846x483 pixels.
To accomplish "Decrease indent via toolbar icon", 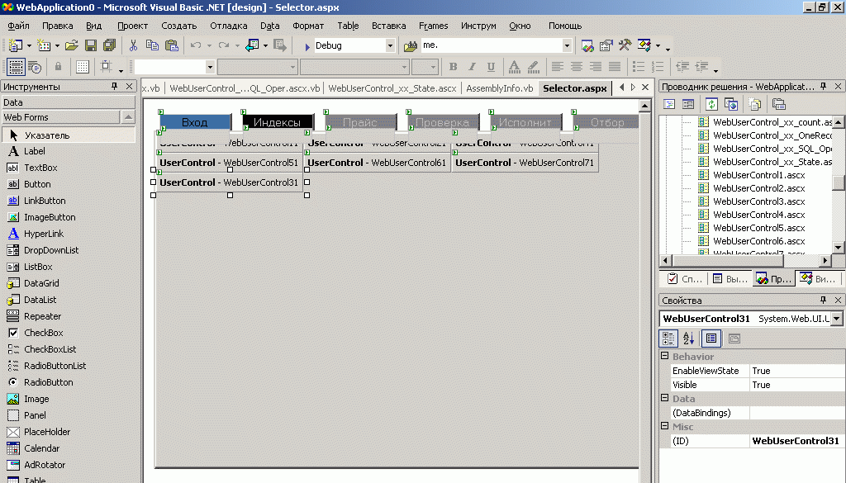I will coord(682,67).
